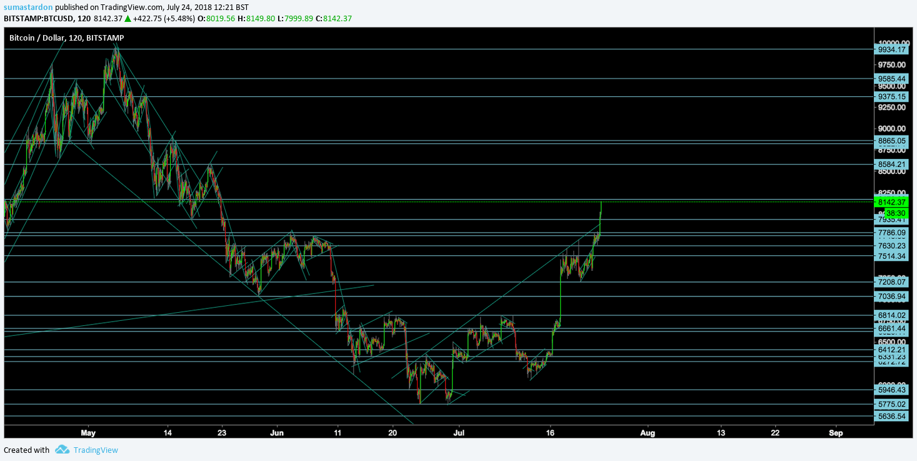The width and height of the screenshot is (917, 461).
Task: Select the 6412.21 price level label
Action: coord(892,350)
